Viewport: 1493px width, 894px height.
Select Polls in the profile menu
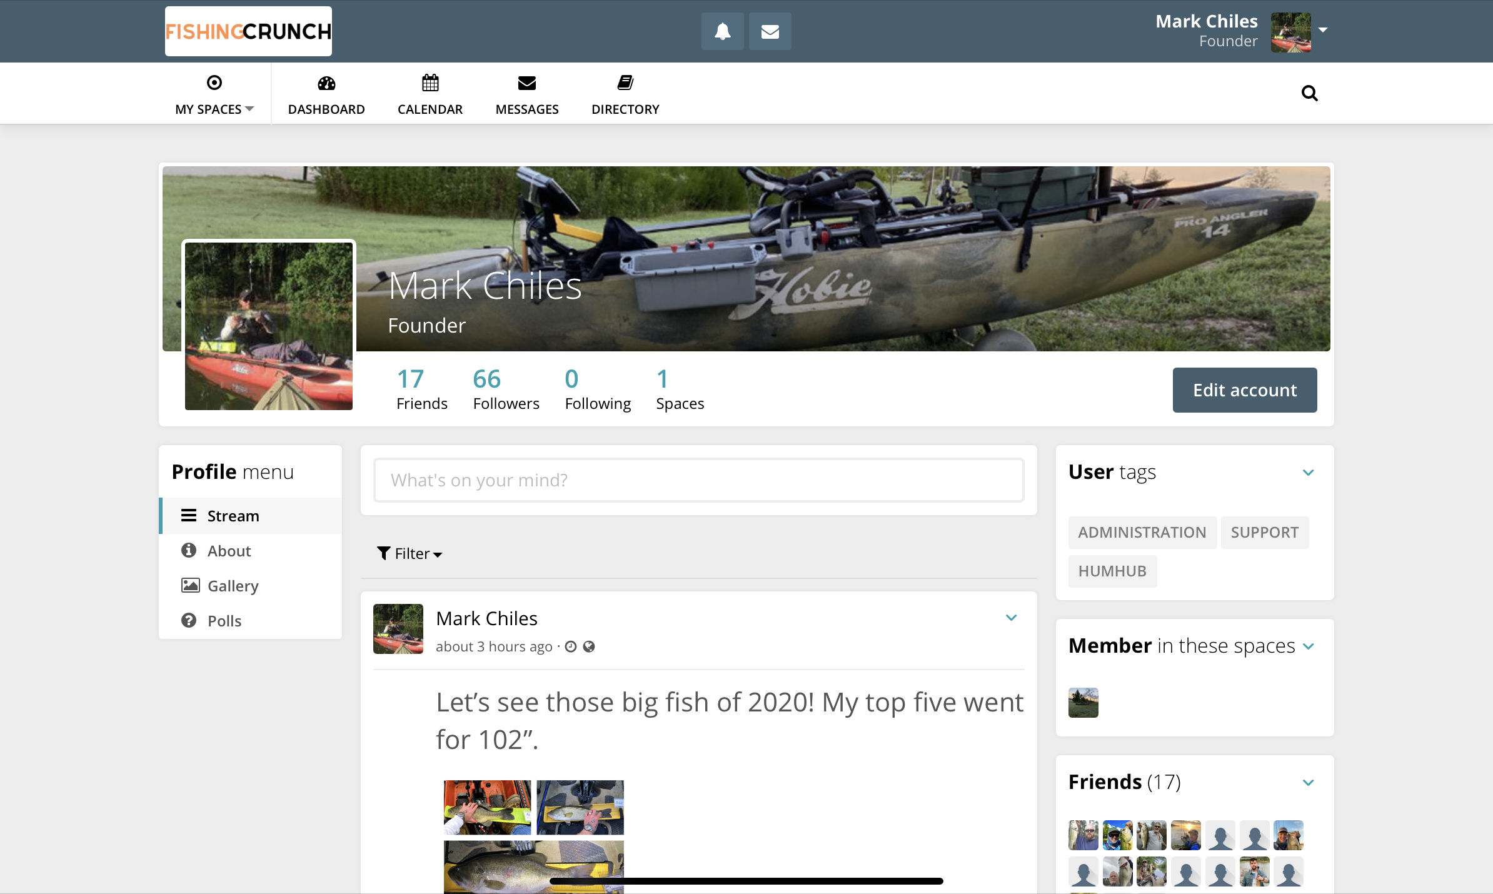point(224,621)
